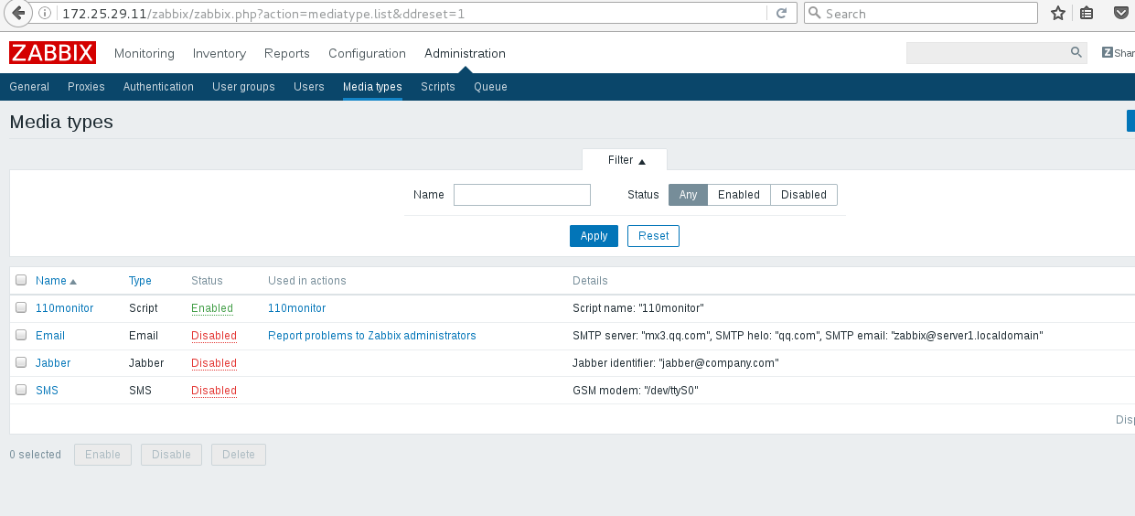Open the site information icon in address bar
Screen dimensions: 1135x516
[46, 14]
